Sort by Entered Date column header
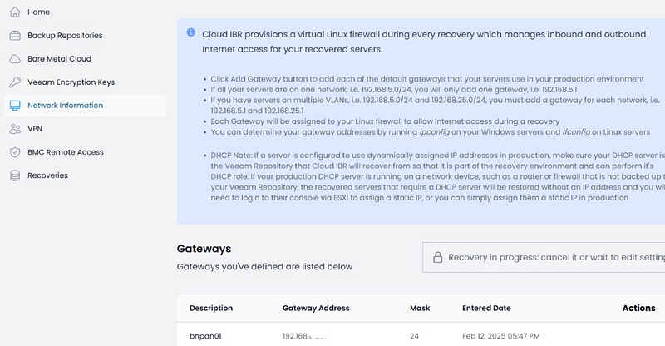Viewport: 665px width, 346px height. coord(488,308)
